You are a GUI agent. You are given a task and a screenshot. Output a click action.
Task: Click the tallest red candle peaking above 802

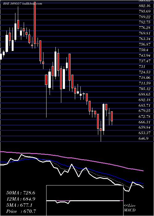click(x=35, y=23)
